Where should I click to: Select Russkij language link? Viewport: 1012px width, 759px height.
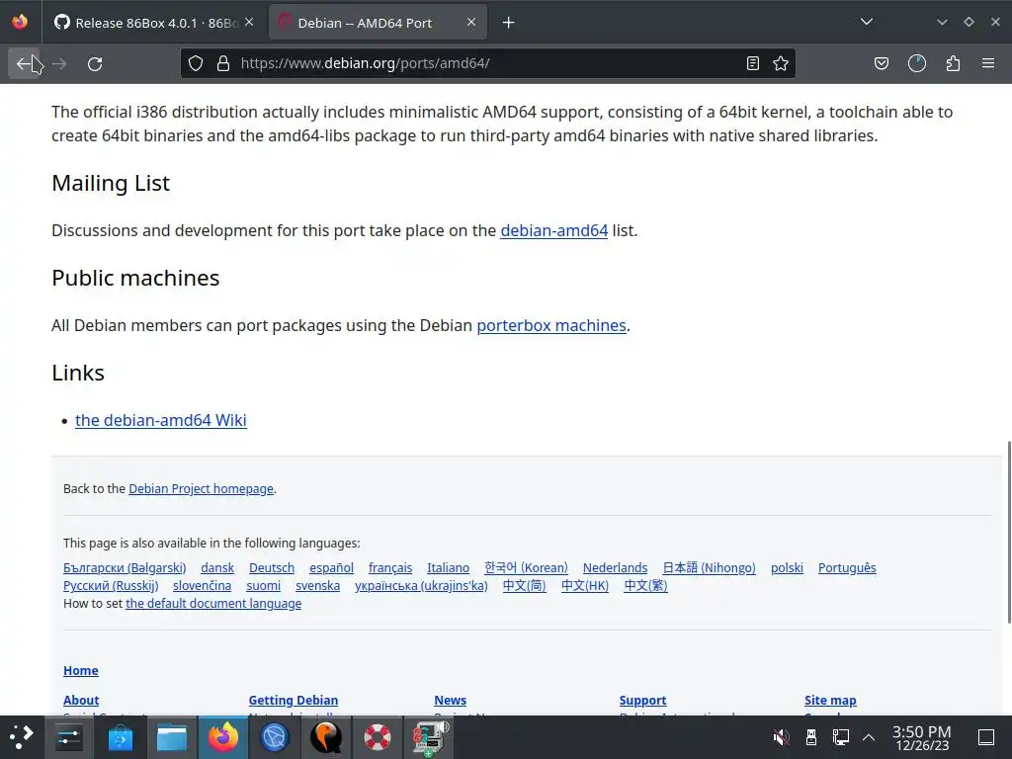[111, 585]
